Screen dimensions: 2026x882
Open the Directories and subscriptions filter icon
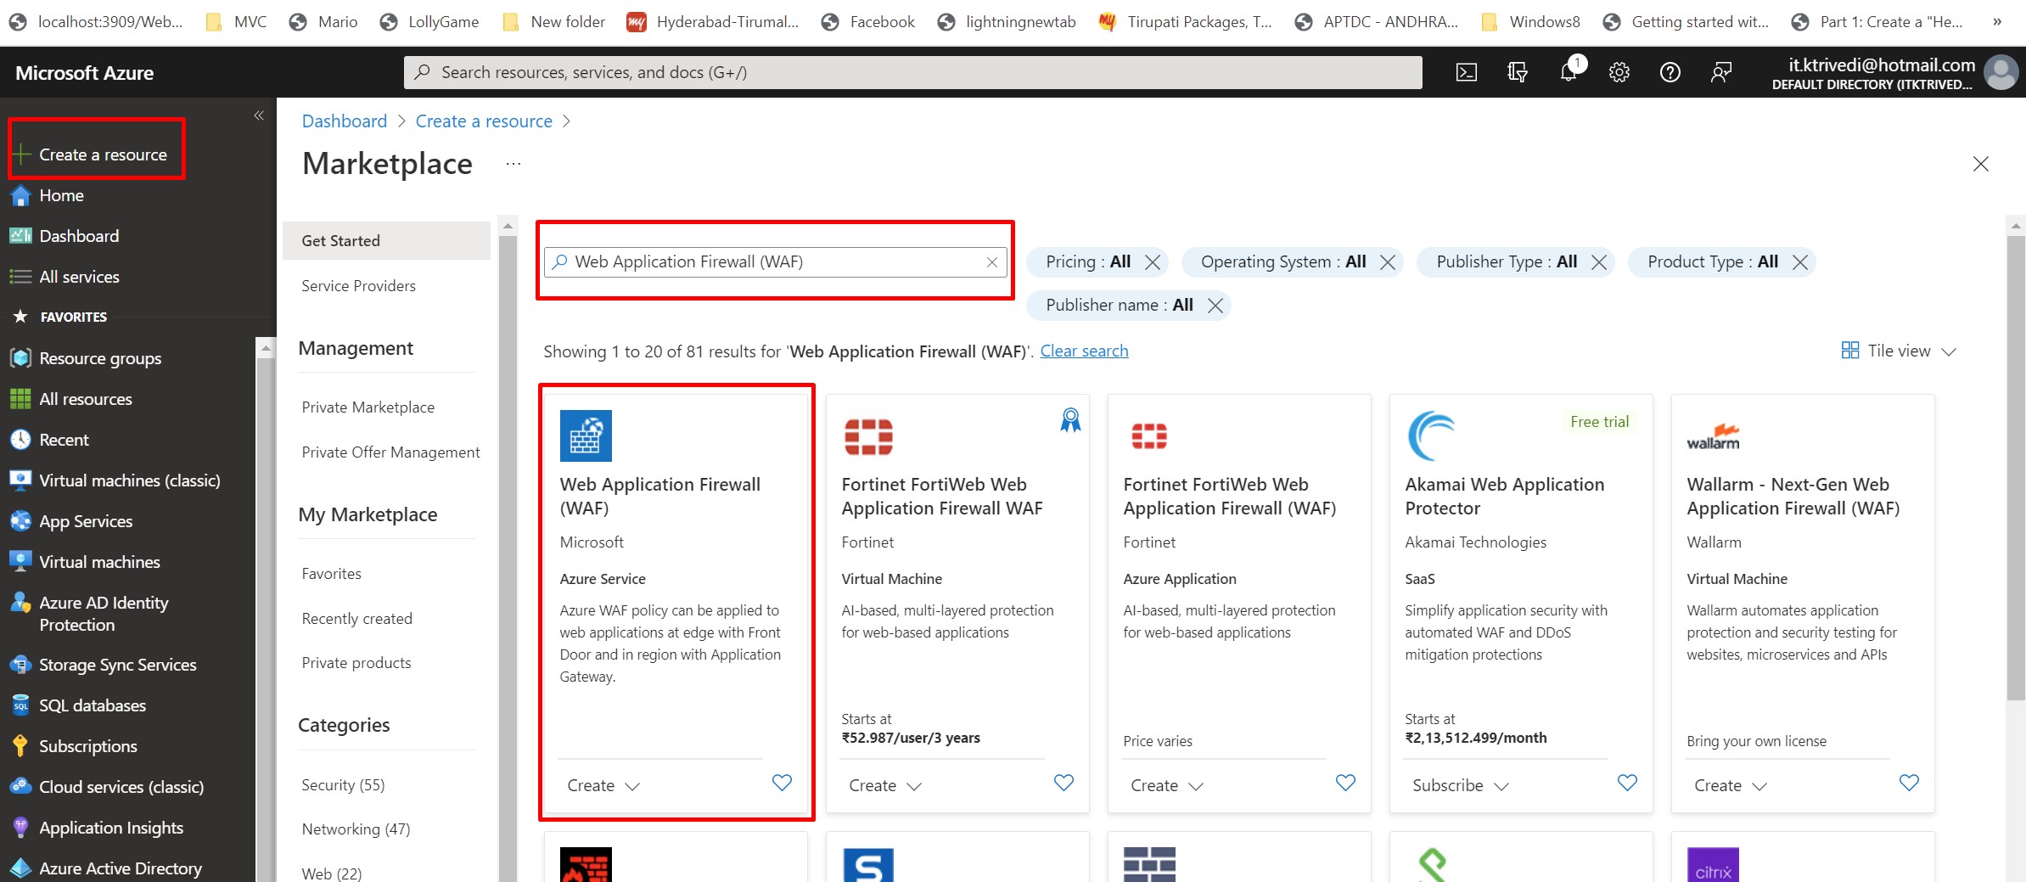coord(1517,73)
